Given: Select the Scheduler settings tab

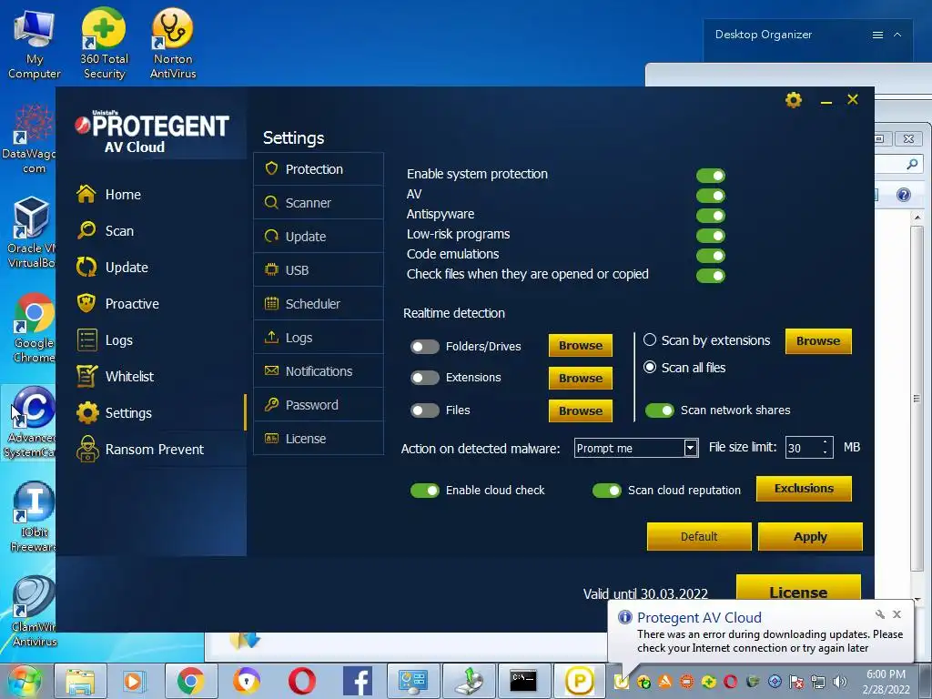Looking at the screenshot, I should coord(318,304).
